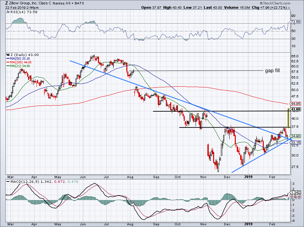The image size is (304, 227).
Task: Click the -4 label on MACD axis
Action: coord(293,221)
